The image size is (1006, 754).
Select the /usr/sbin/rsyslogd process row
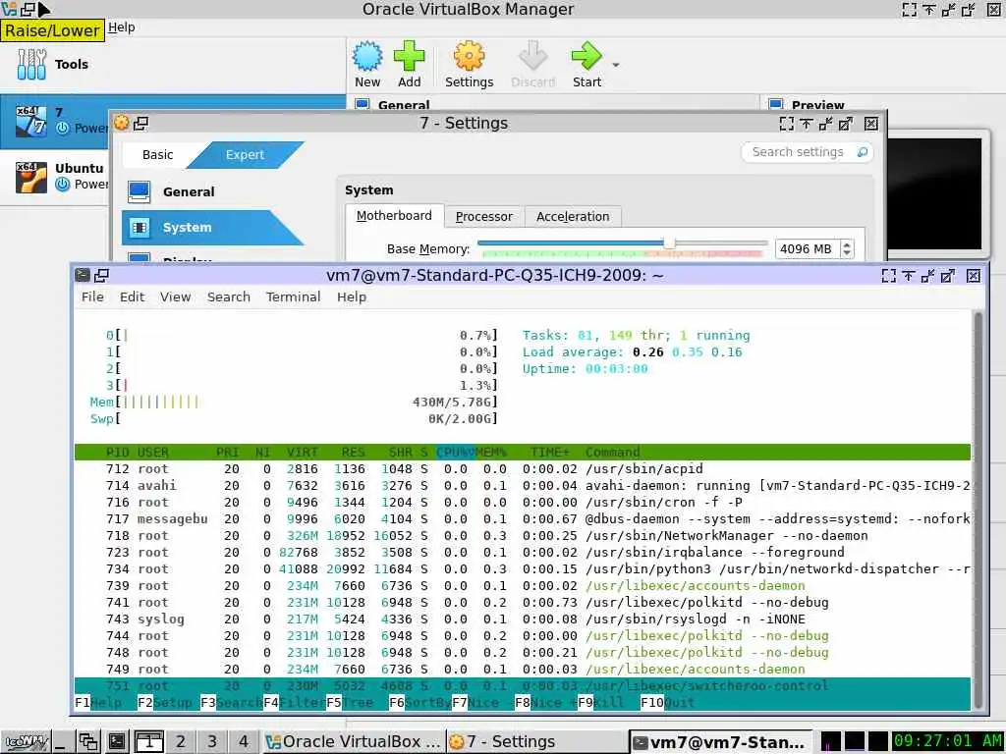[523, 619]
